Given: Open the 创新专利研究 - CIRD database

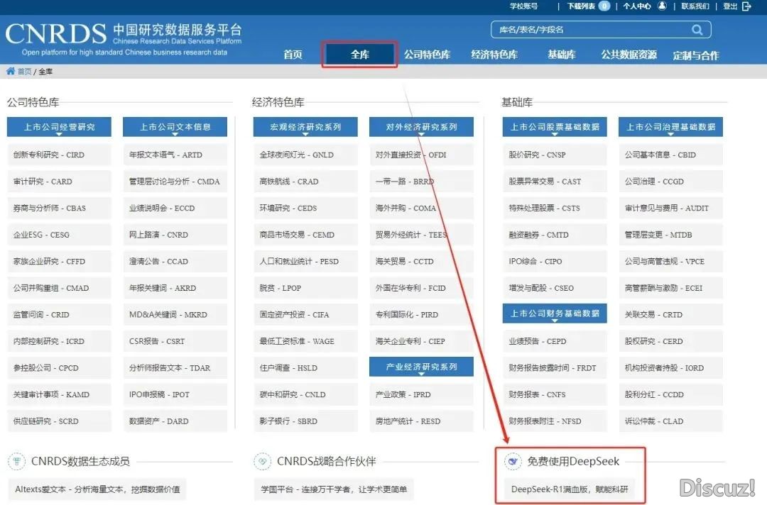Looking at the screenshot, I should coord(59,155).
